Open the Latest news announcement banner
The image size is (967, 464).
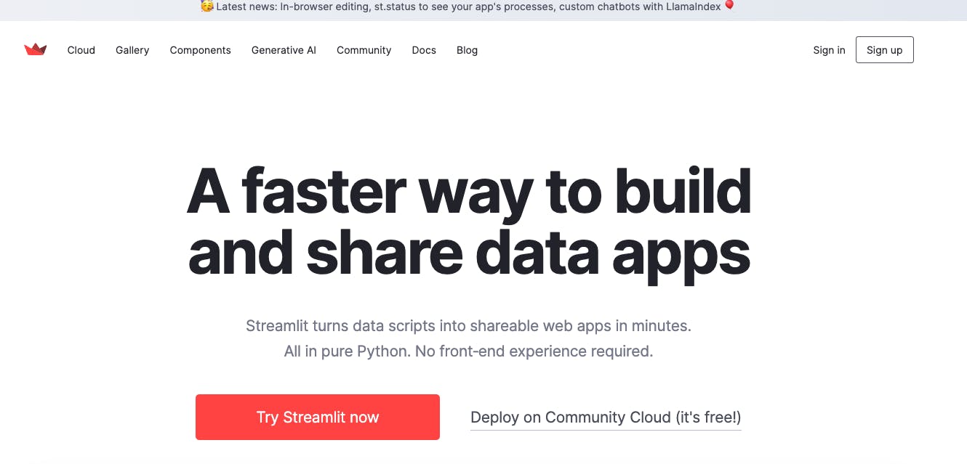click(468, 7)
